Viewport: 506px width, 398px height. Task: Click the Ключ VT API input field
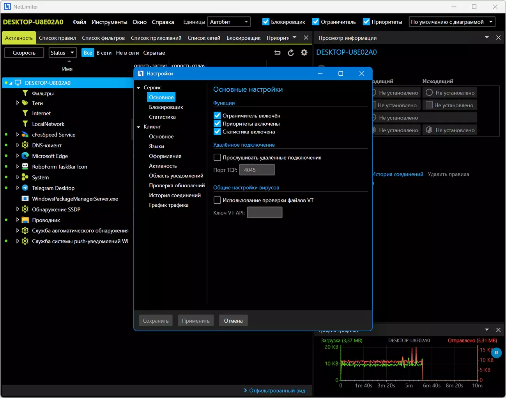pyautogui.click(x=265, y=213)
